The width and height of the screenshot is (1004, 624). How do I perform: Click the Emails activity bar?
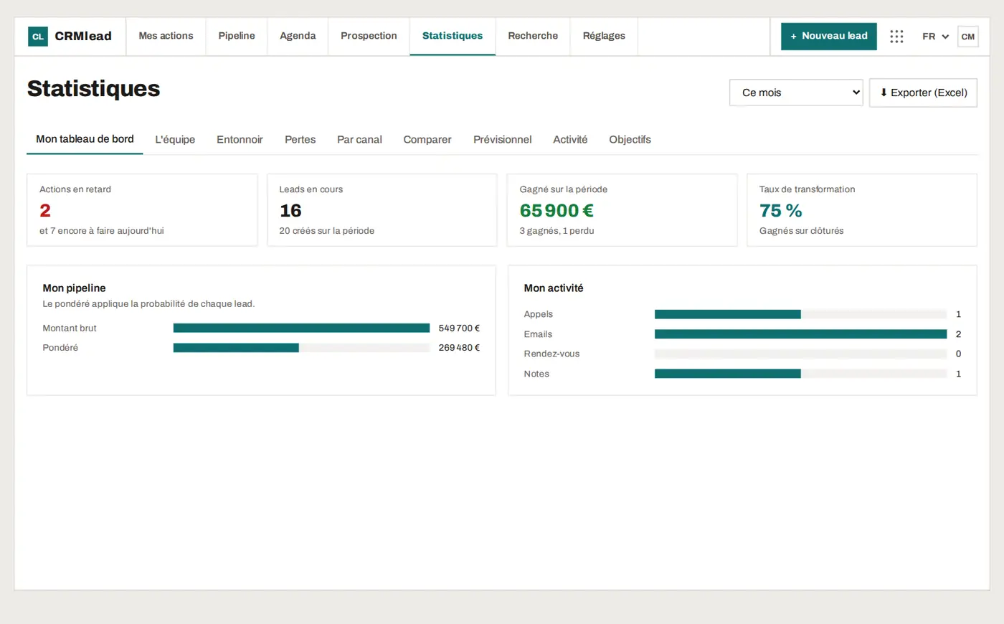coord(801,334)
